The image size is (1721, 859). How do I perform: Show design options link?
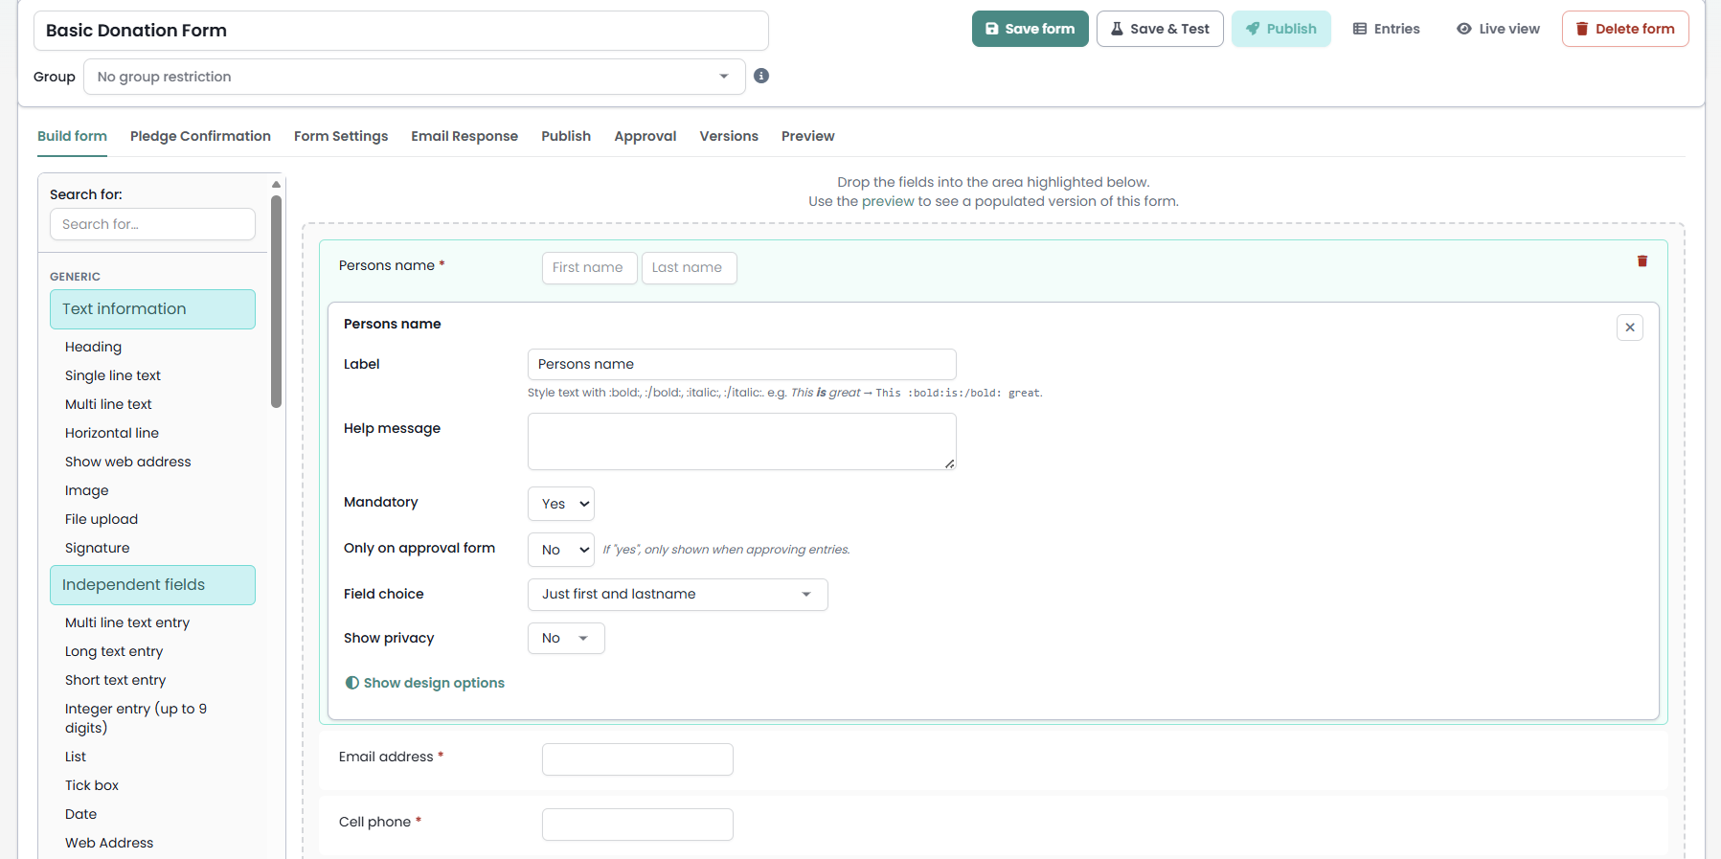(x=424, y=683)
